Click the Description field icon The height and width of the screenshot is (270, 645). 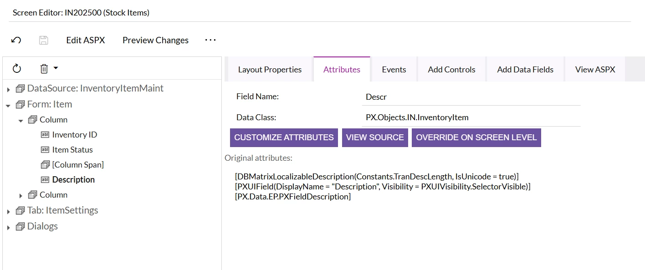pos(45,180)
